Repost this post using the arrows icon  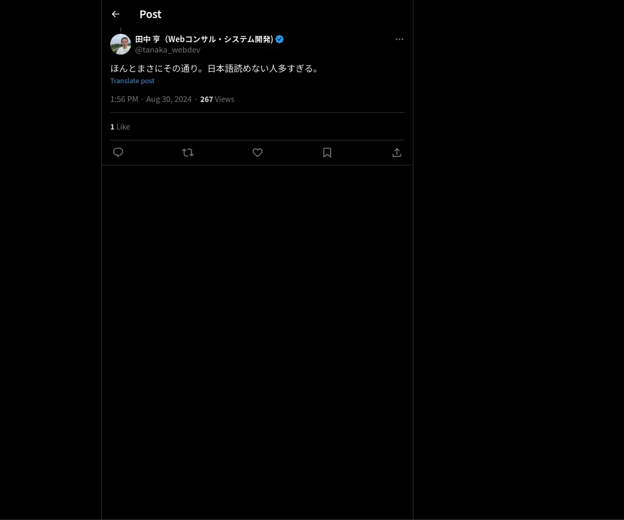click(x=188, y=152)
